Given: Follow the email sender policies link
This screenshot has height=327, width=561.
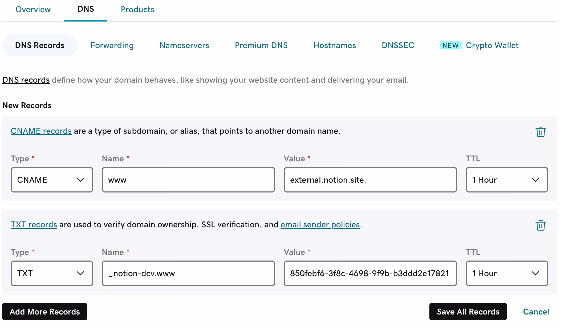Looking at the screenshot, I should (320, 225).
